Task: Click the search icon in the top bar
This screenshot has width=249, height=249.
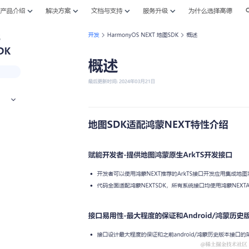Action: (247, 10)
